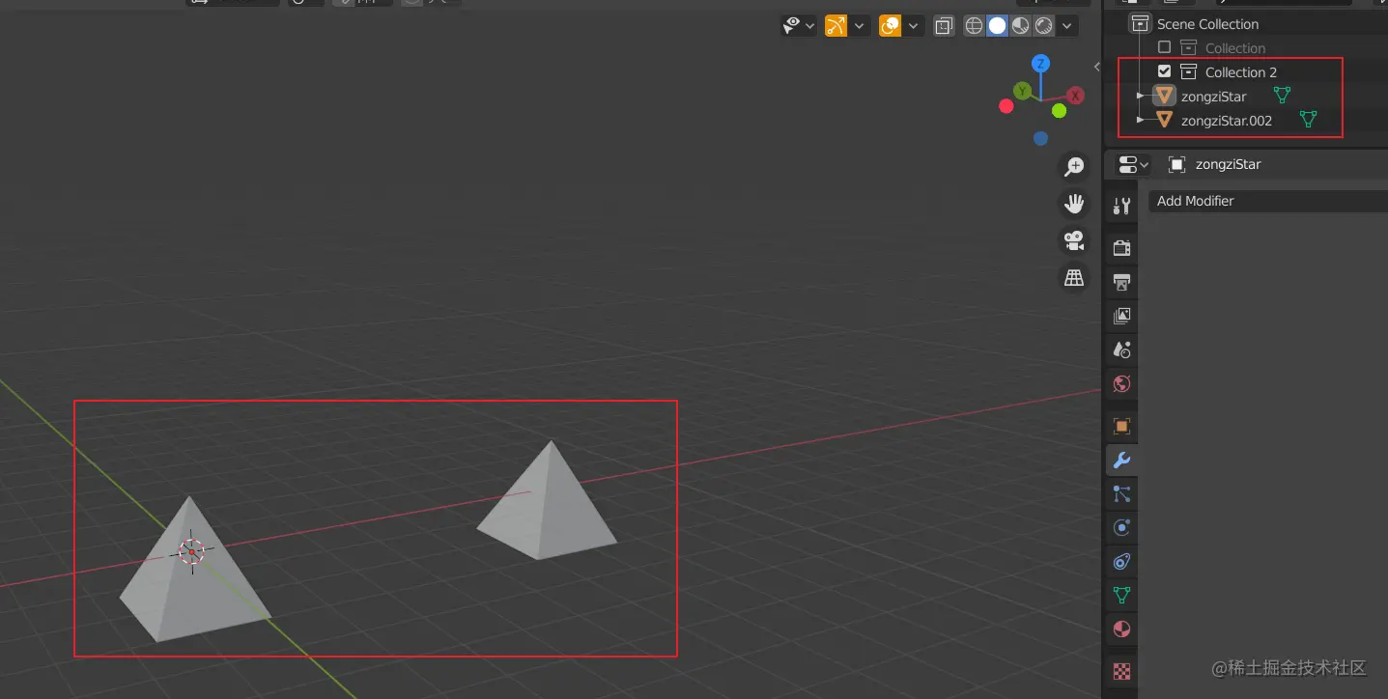Open the object types visibility dropdown
The image size is (1388, 699).
click(x=800, y=26)
